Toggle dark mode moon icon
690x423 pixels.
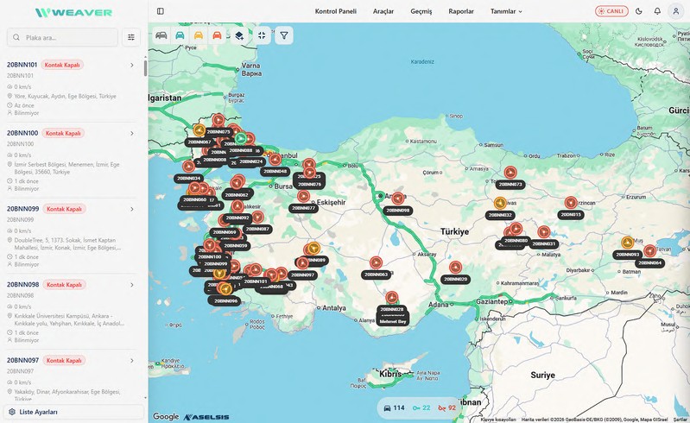pos(638,11)
